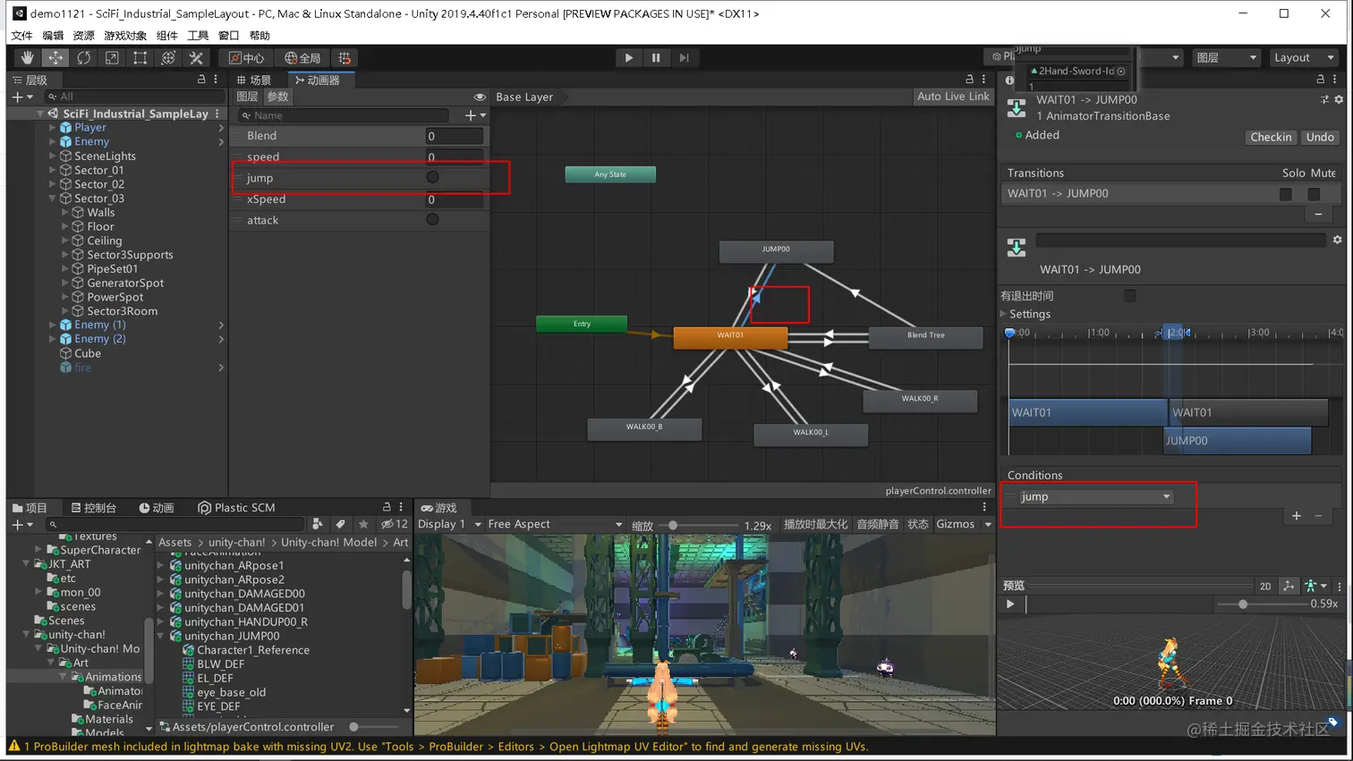1353x761 pixels.
Task: Switch to the 控制台 console tab
Action: tap(93, 507)
